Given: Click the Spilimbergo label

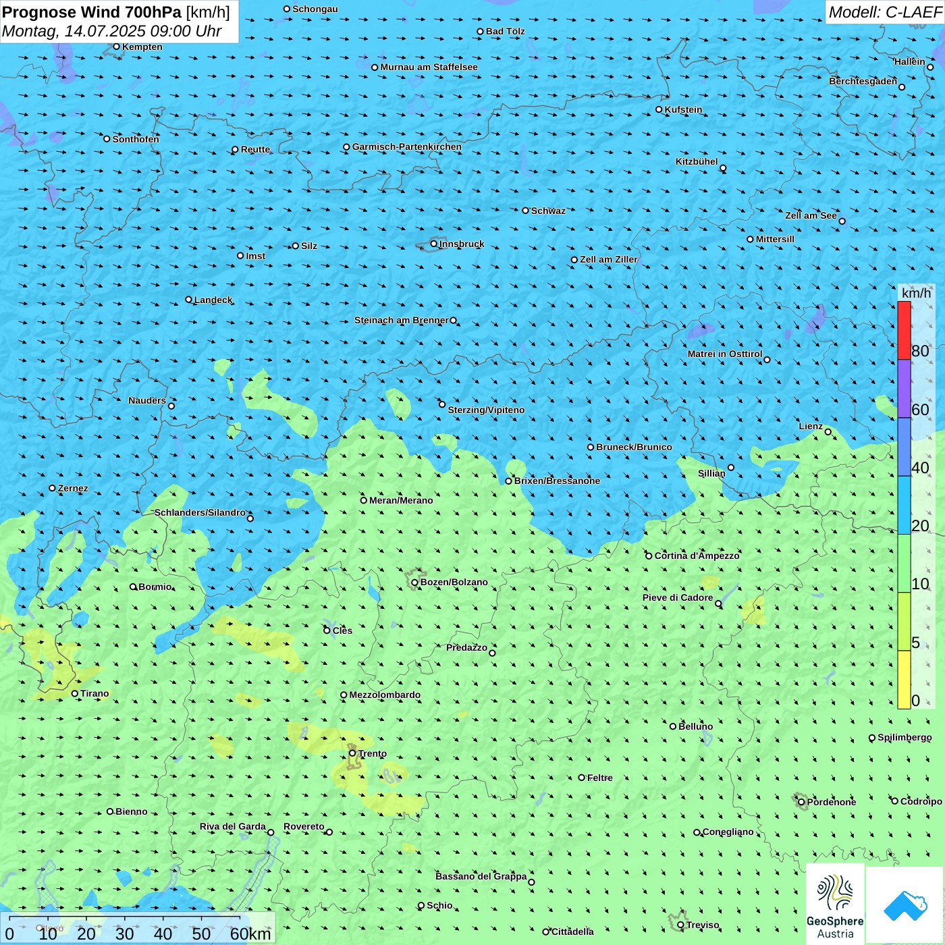Looking at the screenshot, I should coord(905,737).
